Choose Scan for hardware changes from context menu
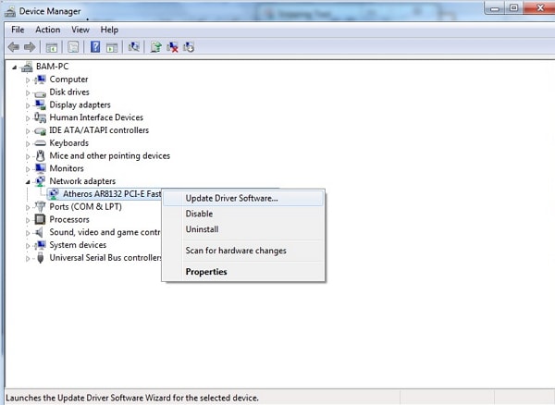 (x=243, y=251)
